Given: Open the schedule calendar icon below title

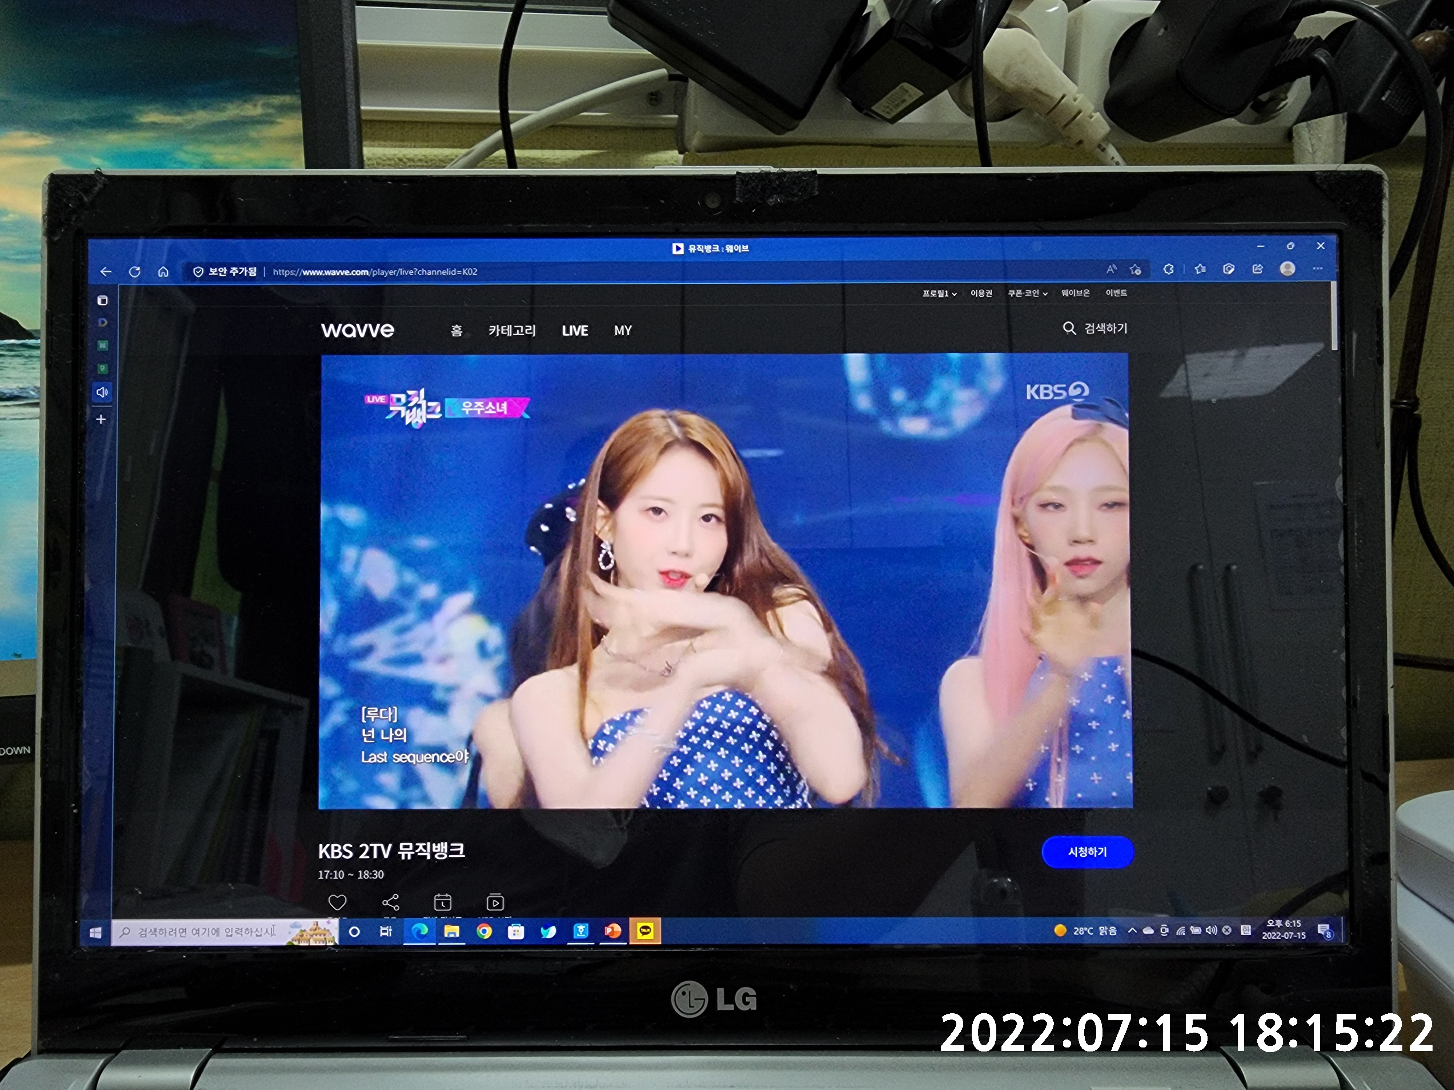Looking at the screenshot, I should [x=442, y=902].
